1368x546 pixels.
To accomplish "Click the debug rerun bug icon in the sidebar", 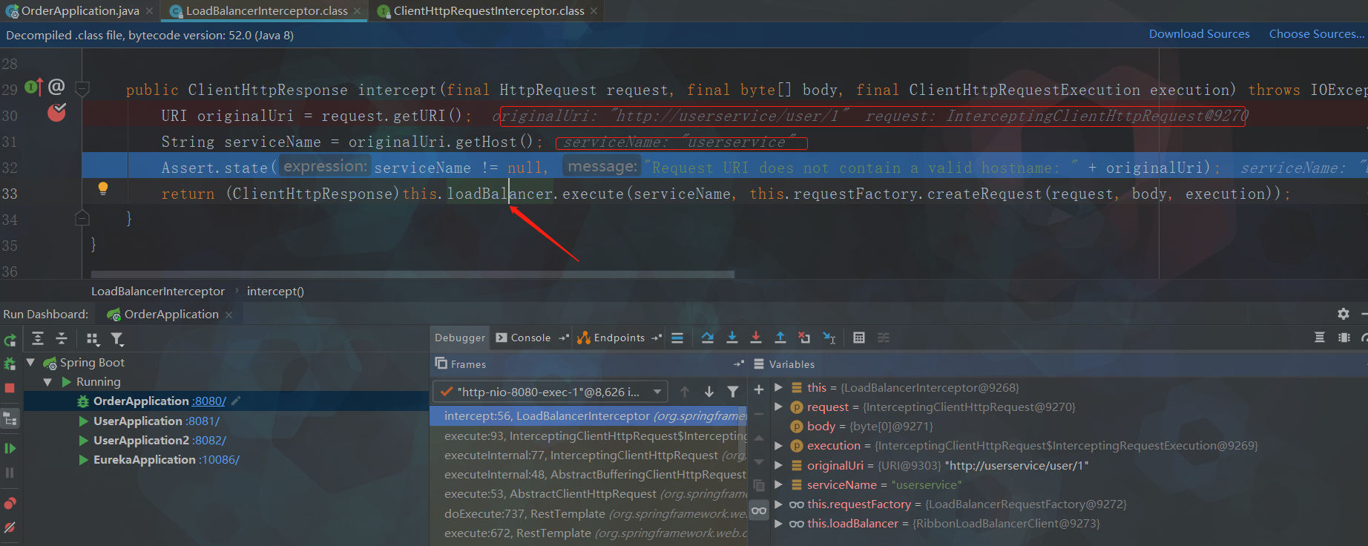I will point(10,364).
